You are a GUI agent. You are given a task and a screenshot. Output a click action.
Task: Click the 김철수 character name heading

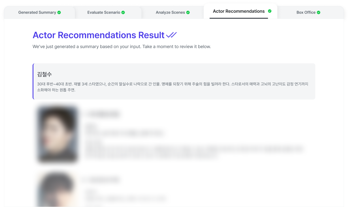click(x=44, y=74)
